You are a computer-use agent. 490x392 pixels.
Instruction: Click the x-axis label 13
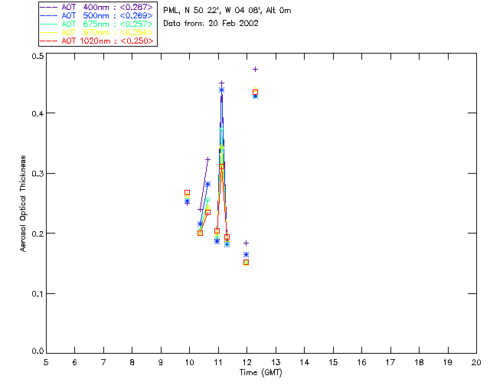point(276,362)
